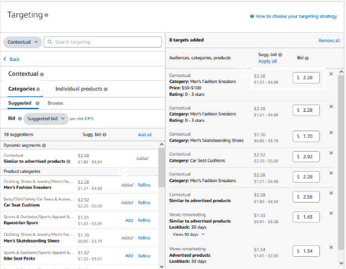Click the info icon next to Categories tab
Screen dimensions: 346x269
click(38, 89)
